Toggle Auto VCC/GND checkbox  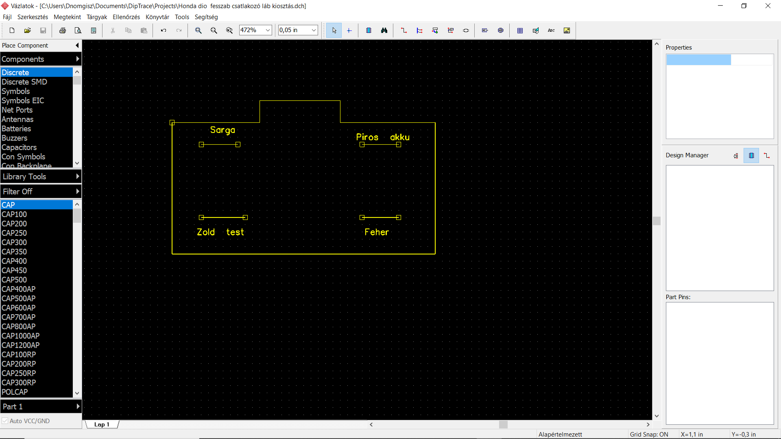[5, 421]
